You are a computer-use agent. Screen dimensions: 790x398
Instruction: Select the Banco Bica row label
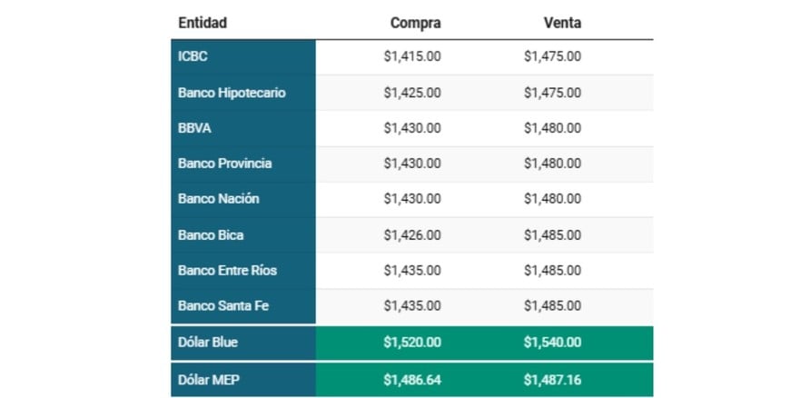click(211, 235)
